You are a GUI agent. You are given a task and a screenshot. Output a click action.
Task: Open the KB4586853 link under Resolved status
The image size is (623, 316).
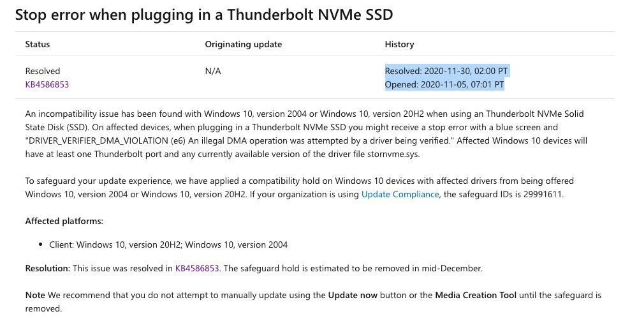pos(47,84)
